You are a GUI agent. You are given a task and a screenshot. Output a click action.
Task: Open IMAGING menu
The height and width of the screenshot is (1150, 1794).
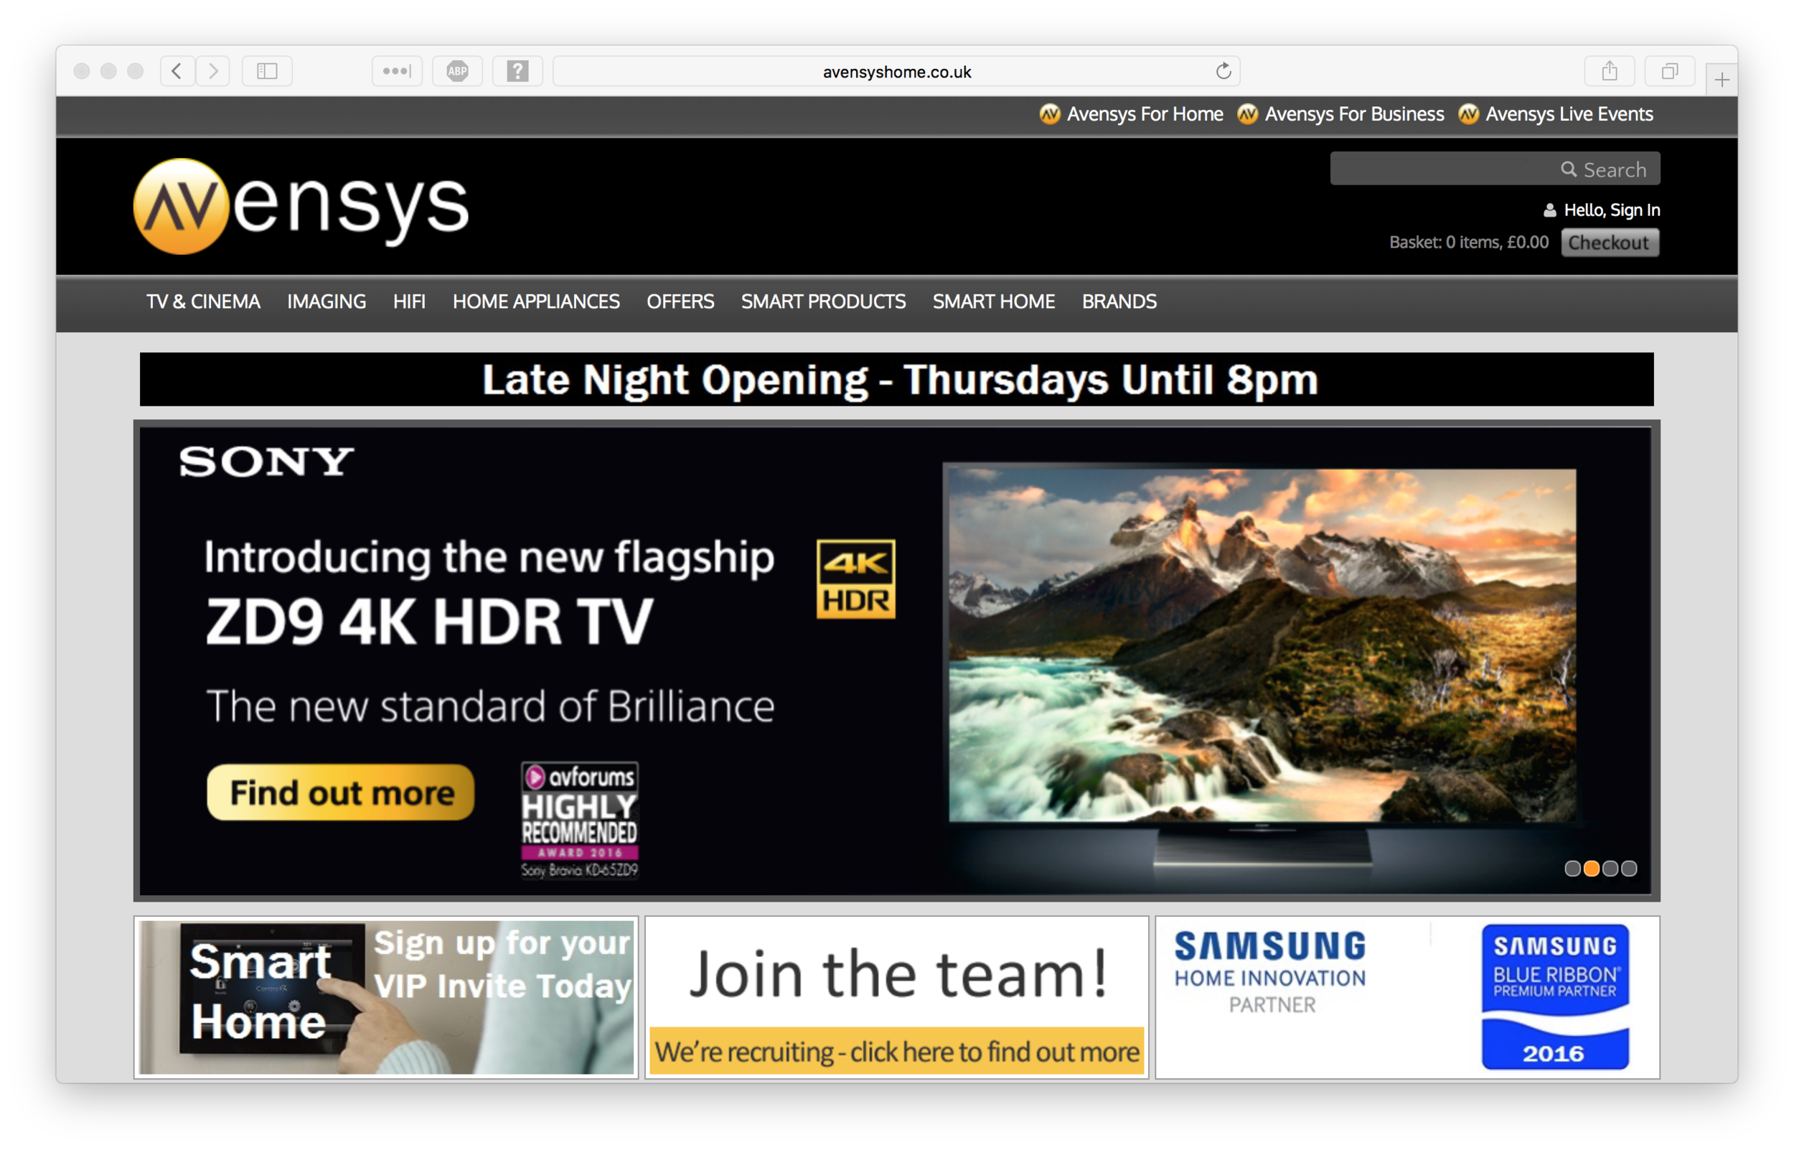[327, 301]
